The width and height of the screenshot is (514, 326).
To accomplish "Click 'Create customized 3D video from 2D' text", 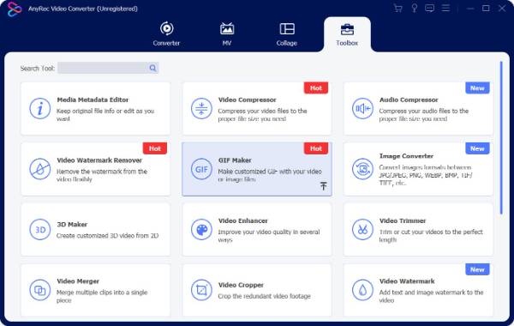I will [x=108, y=236].
